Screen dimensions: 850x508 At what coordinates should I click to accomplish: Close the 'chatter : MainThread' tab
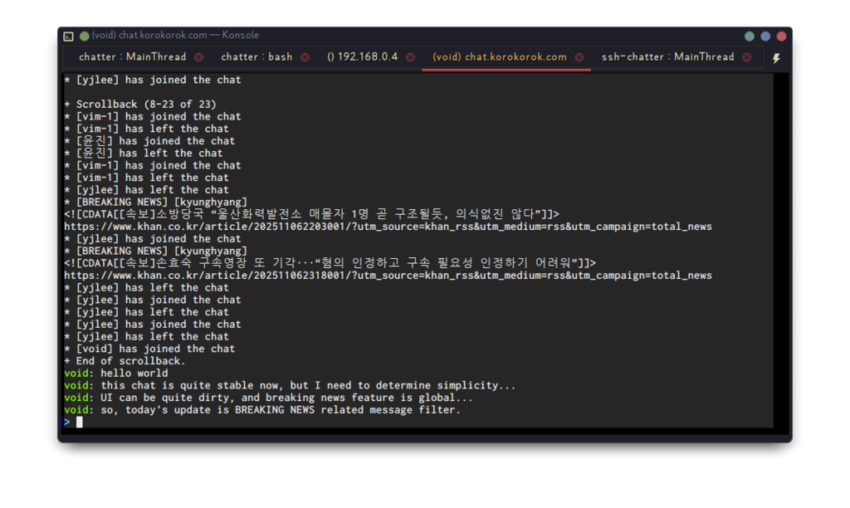[198, 57]
